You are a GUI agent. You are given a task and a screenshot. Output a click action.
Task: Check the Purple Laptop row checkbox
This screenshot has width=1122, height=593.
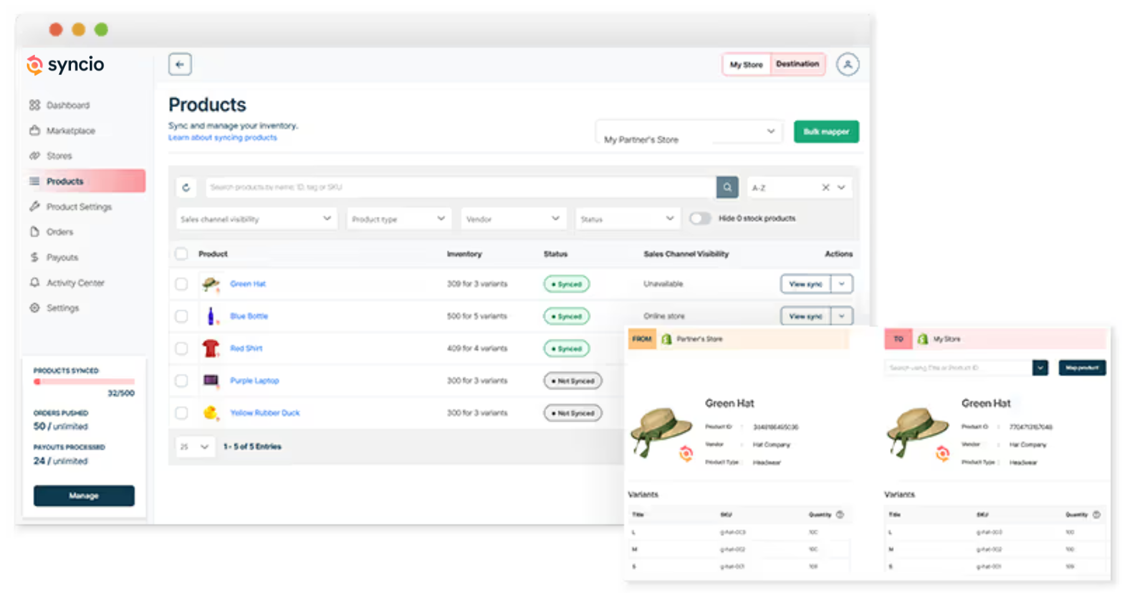click(x=181, y=381)
